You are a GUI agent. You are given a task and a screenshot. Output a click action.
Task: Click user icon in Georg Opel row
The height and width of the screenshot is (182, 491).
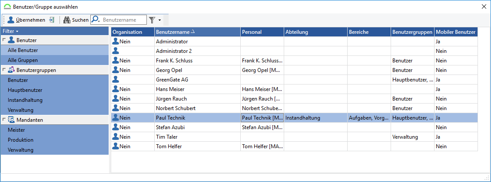coord(116,70)
